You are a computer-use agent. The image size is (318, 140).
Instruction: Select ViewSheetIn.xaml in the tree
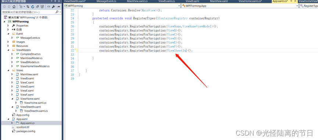(x=31, y=107)
